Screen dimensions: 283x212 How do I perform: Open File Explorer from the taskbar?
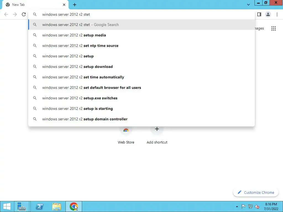[x=57, y=206]
